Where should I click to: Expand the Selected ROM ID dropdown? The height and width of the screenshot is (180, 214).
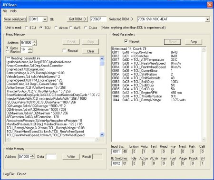(x=207, y=19)
